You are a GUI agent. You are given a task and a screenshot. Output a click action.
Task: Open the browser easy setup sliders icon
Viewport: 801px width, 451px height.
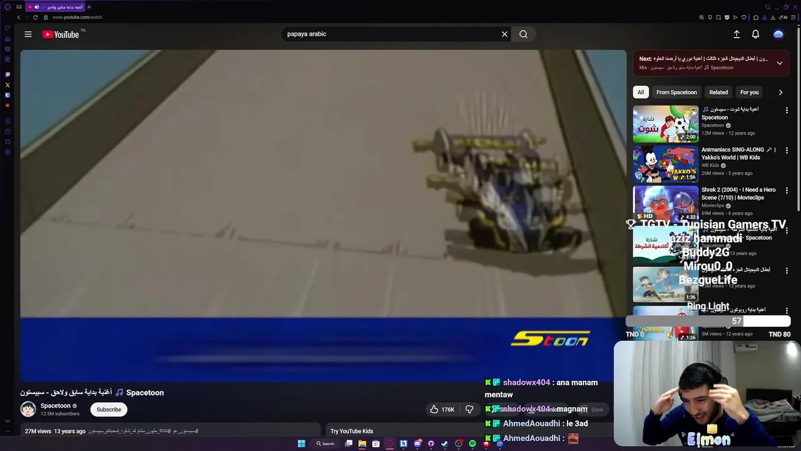(x=793, y=18)
